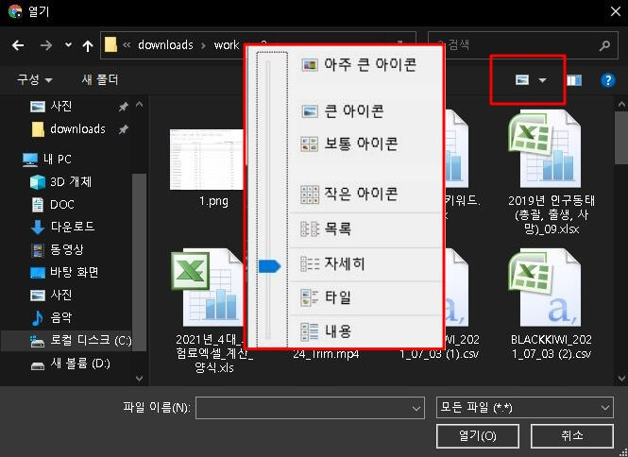
Task: Click the 열기(O) button
Action: click(478, 436)
